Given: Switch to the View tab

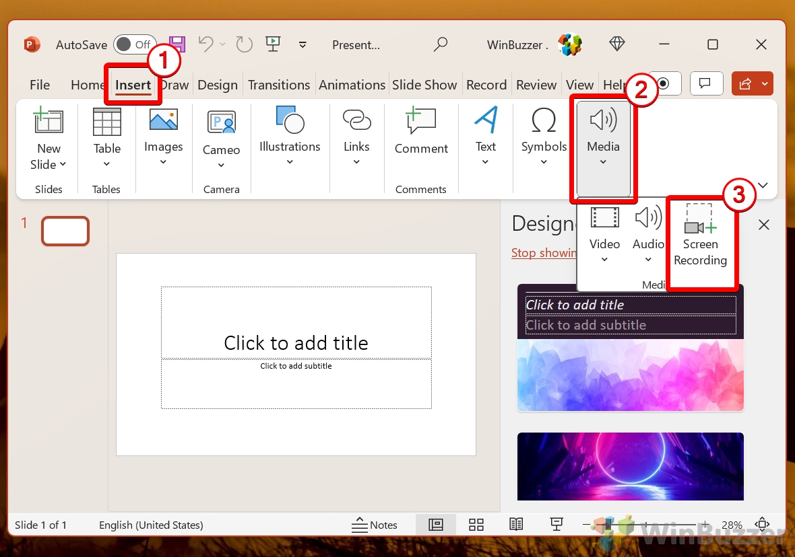Looking at the screenshot, I should pos(579,85).
